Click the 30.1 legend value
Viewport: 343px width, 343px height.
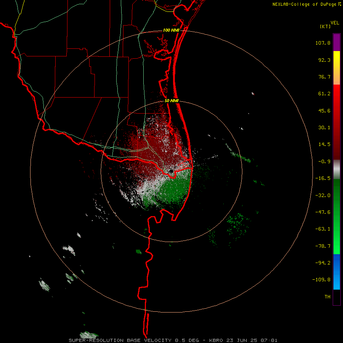(324, 128)
